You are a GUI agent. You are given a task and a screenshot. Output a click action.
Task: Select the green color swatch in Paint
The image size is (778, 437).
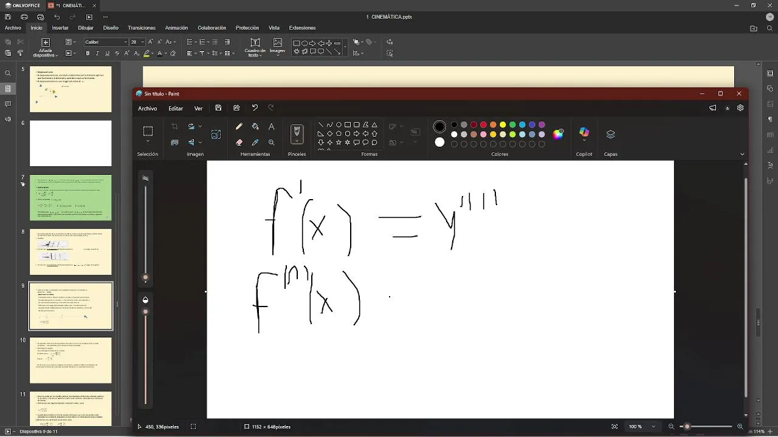pos(512,125)
